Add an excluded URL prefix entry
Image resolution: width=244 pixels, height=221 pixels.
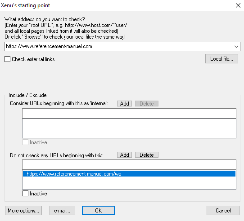(124, 155)
